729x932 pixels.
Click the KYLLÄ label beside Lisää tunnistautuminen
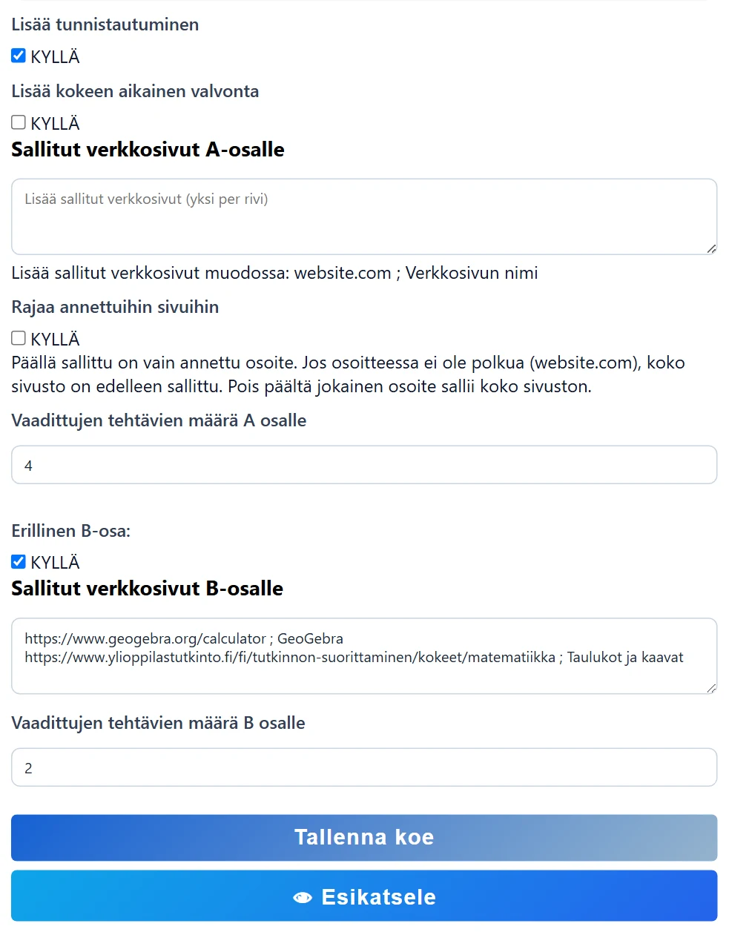(x=55, y=57)
